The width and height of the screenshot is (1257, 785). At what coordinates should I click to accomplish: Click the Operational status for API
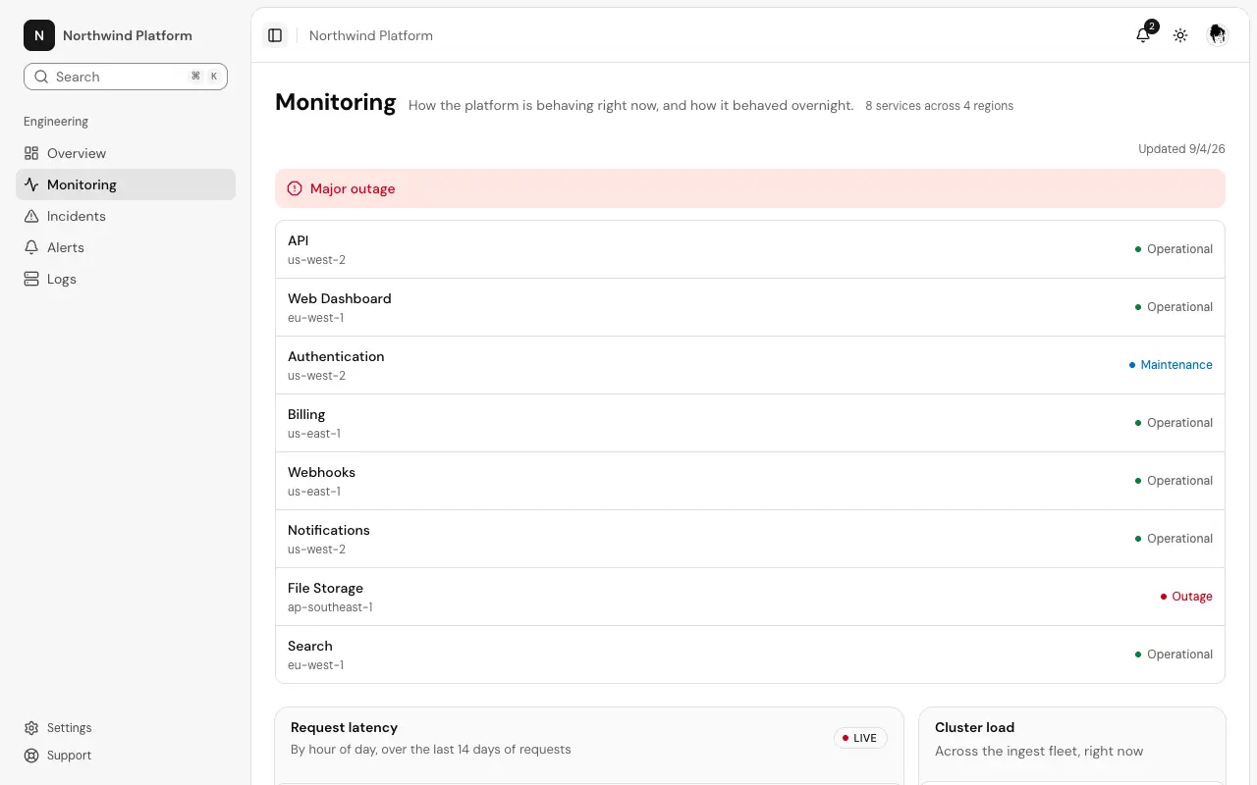pyautogui.click(x=1174, y=249)
